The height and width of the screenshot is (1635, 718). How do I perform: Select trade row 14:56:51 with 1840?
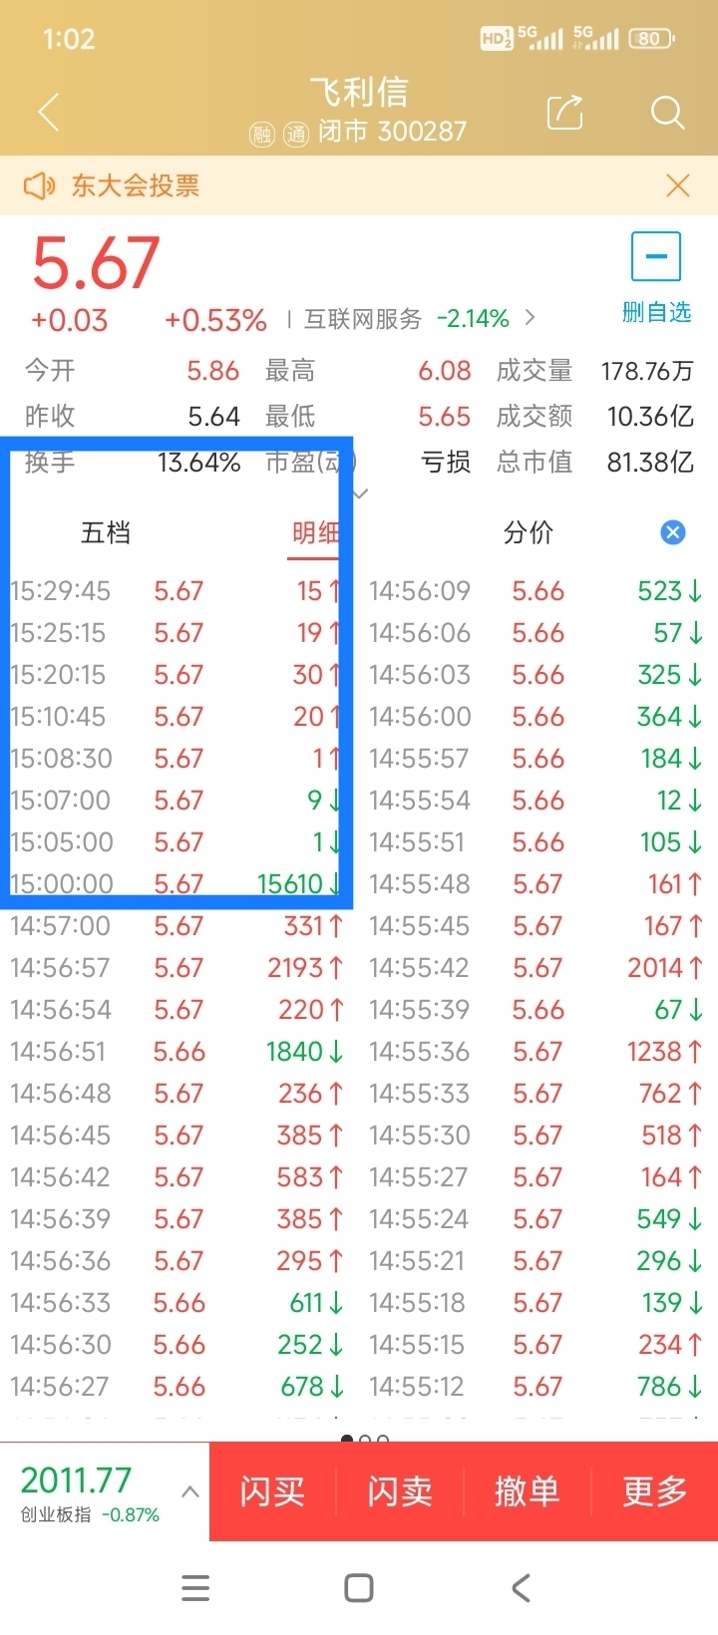click(177, 1051)
